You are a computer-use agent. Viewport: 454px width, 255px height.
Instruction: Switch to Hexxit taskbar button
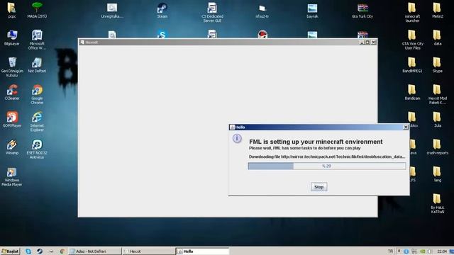point(148,251)
